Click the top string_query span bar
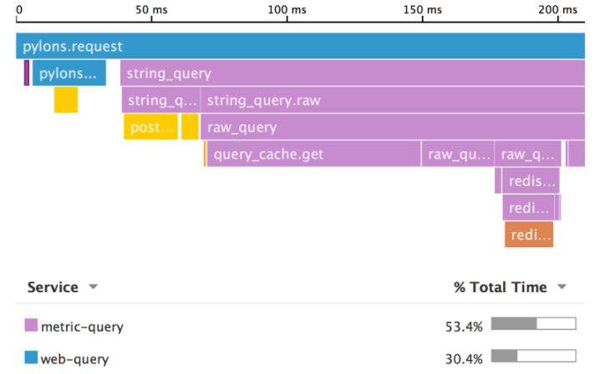The image size is (600, 374). point(351,73)
